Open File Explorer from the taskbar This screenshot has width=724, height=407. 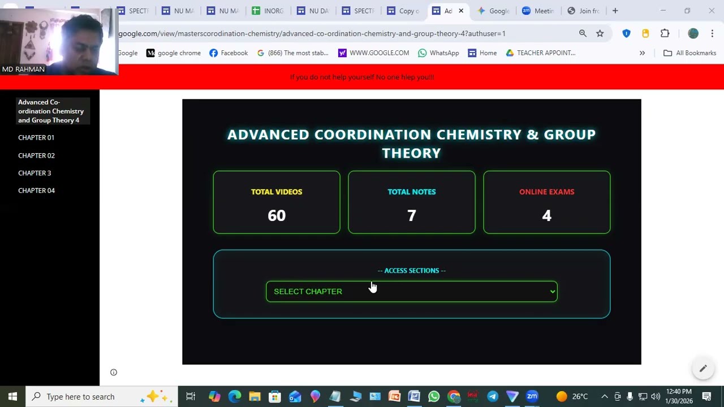255,396
